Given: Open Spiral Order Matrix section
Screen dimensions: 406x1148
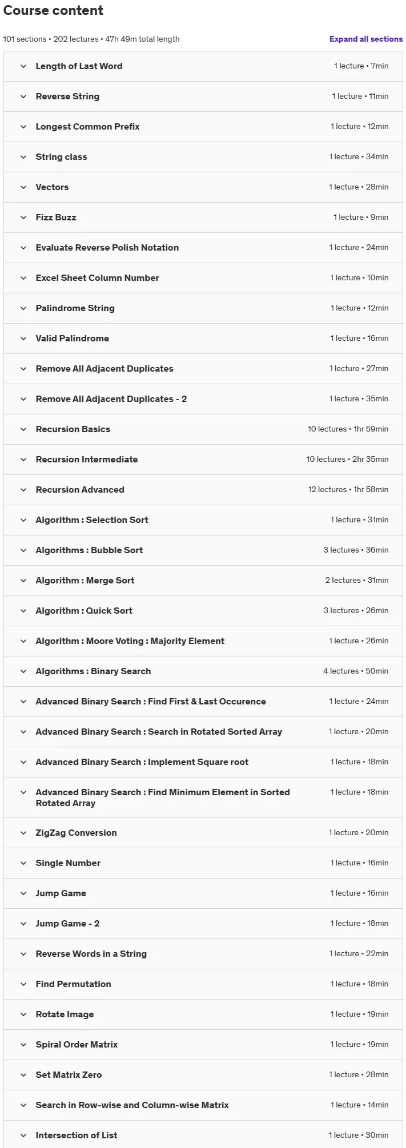Looking at the screenshot, I should pyautogui.click(x=203, y=1045).
